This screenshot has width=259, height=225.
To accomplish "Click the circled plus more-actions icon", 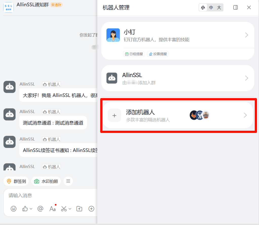I will pyautogui.click(x=91, y=209).
